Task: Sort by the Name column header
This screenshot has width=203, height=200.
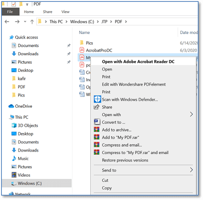Action: 84,33
